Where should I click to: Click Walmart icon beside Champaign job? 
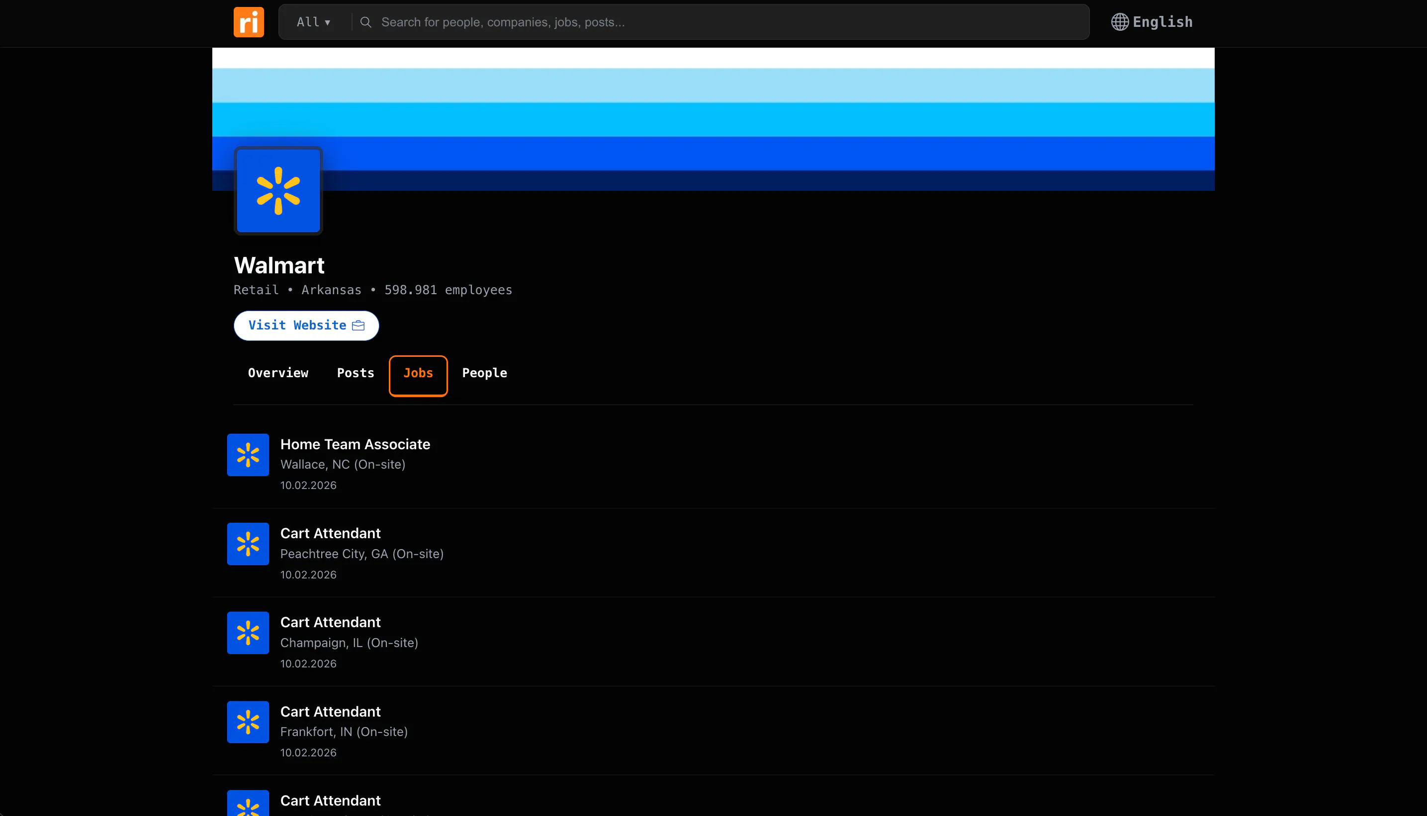click(248, 633)
